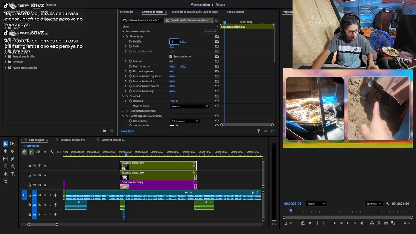Switch to Secuencia anidada 597 timeline tab
The image size is (416, 234).
coord(113,140)
